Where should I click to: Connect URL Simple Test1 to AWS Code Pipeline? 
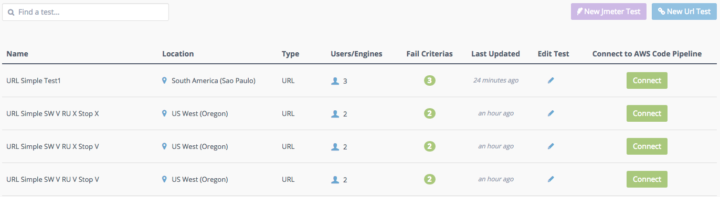[647, 80]
